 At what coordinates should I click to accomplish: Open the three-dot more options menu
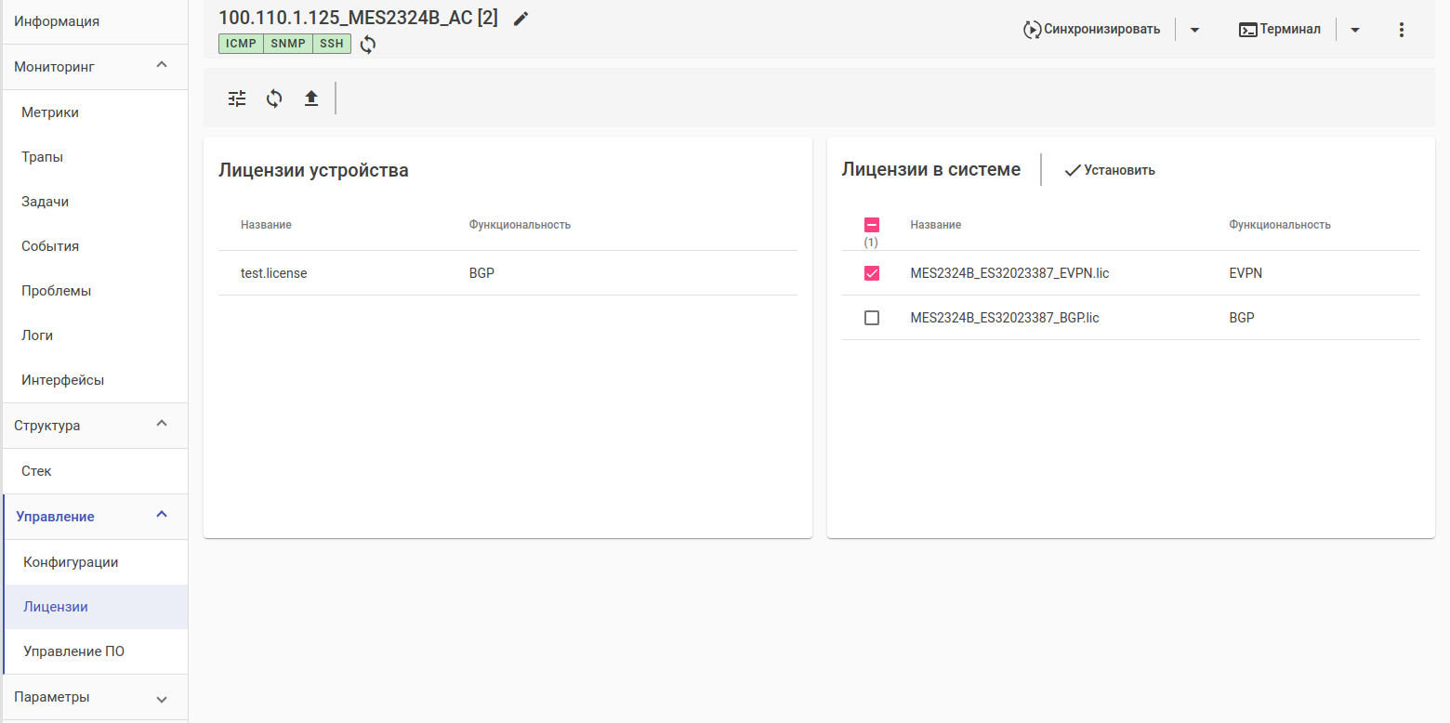point(1402,30)
